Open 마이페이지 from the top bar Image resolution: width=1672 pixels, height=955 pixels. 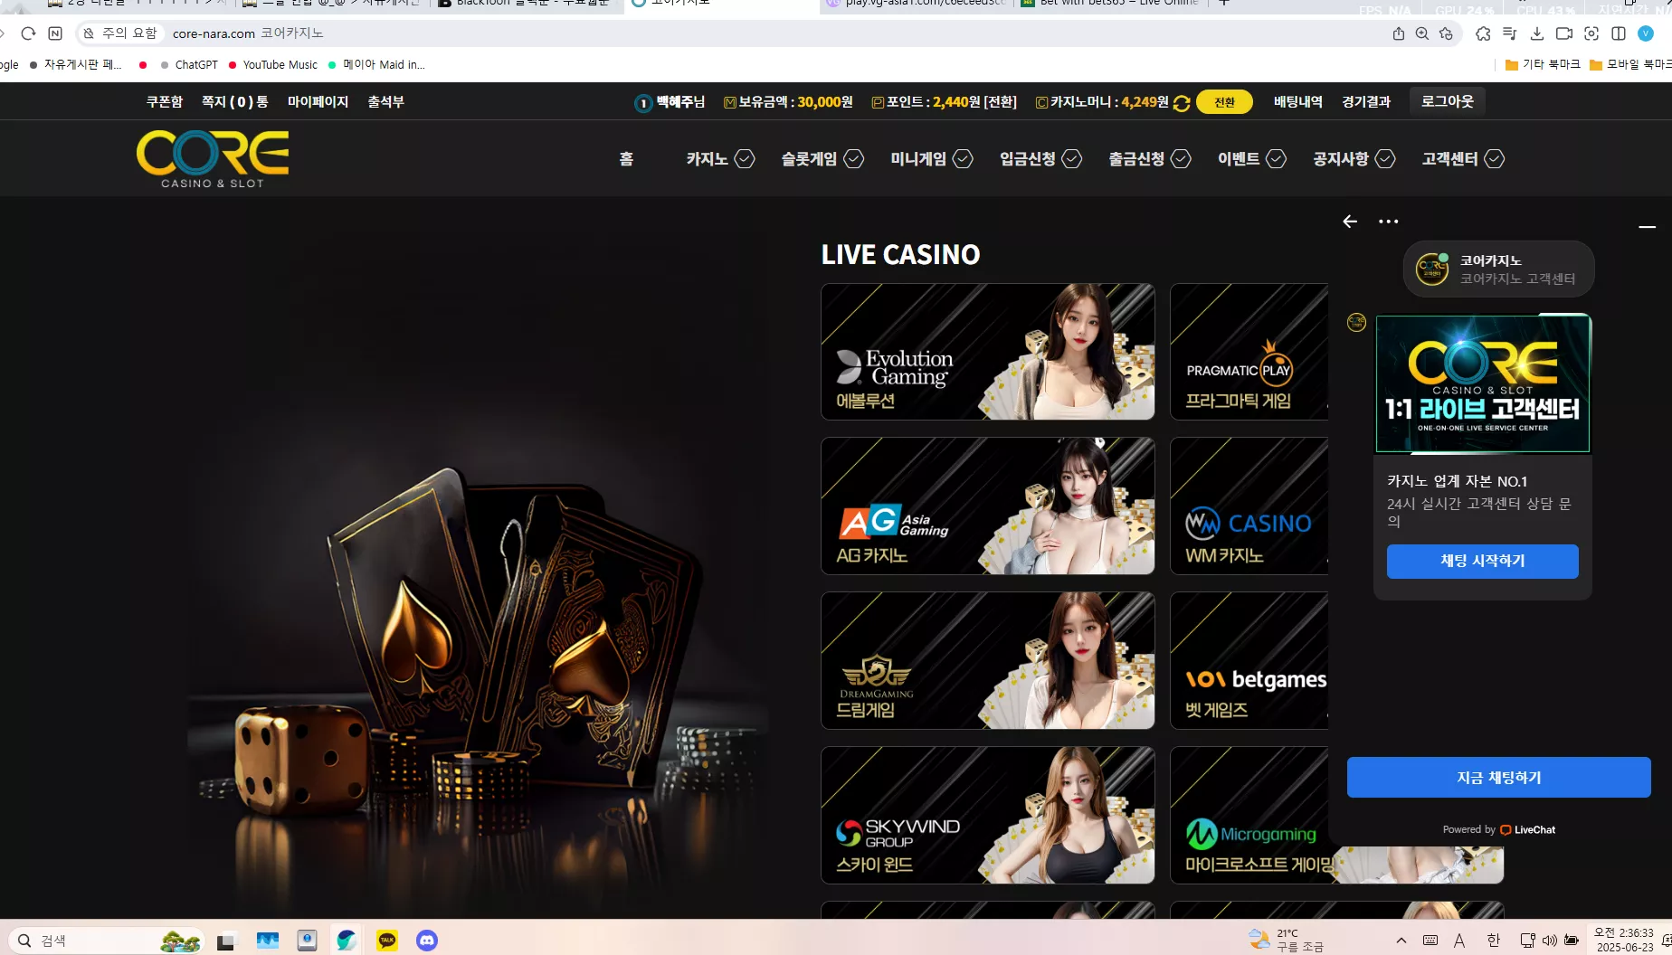pyautogui.click(x=318, y=102)
